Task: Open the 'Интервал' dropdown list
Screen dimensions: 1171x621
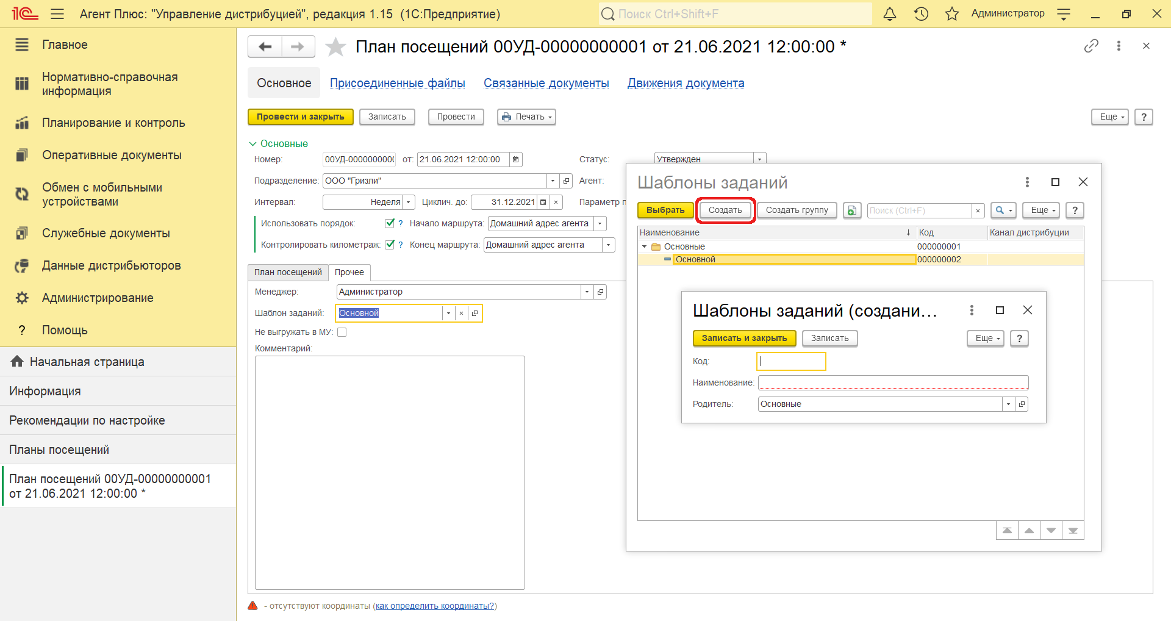Action: click(x=409, y=202)
